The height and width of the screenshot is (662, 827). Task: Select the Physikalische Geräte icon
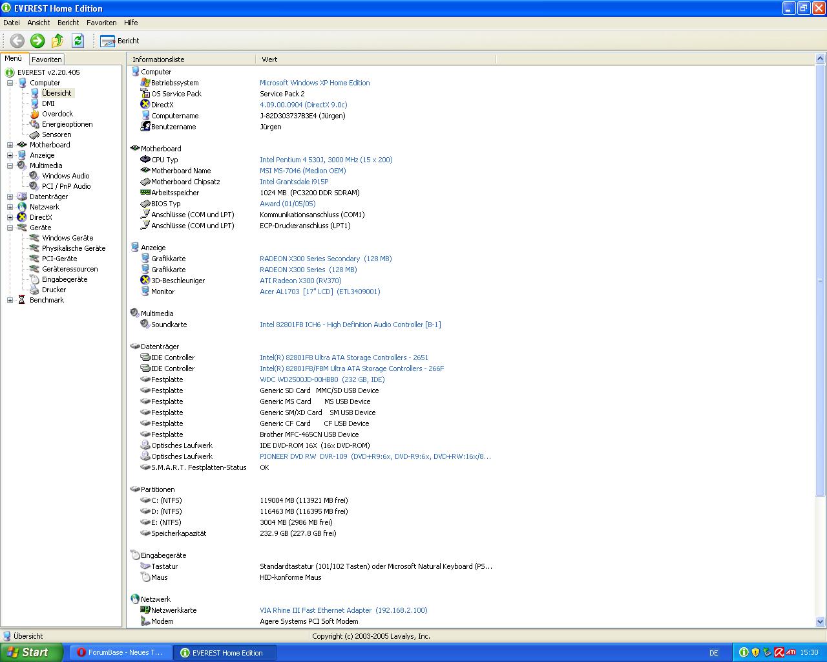pyautogui.click(x=34, y=248)
